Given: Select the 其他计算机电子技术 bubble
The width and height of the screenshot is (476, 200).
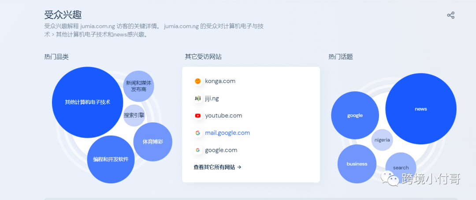Looking at the screenshot, I should coord(87,102).
